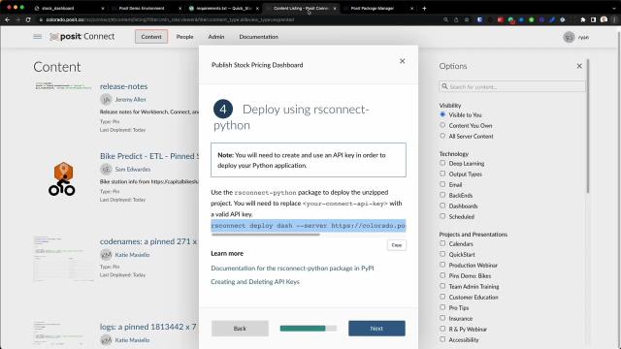The width and height of the screenshot is (621, 349).
Task: Select the All Server Content radio button
Action: (x=442, y=136)
